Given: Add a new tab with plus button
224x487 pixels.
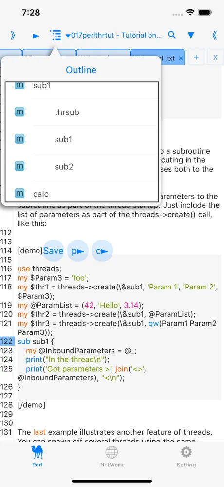Looking at the screenshot, I should click(196, 57).
